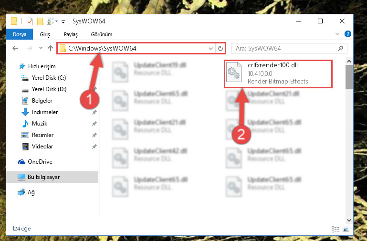Go back using the left arrow
The width and height of the screenshot is (367, 241).
[x=15, y=48]
